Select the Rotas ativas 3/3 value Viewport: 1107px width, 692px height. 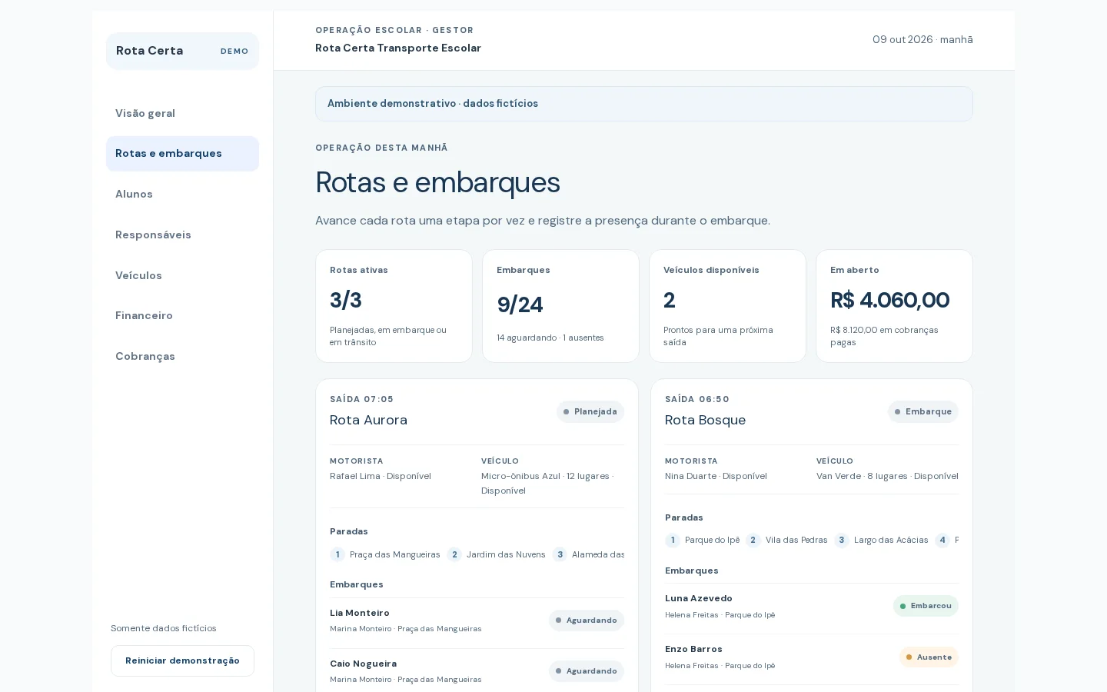pos(346,300)
